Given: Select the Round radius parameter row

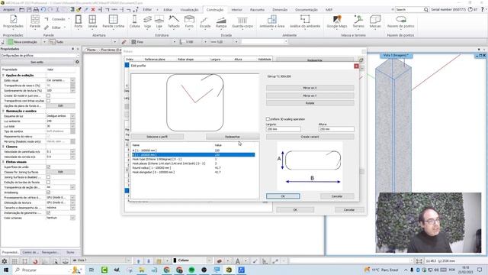Looking at the screenshot, I should pyautogui.click(x=193, y=168).
